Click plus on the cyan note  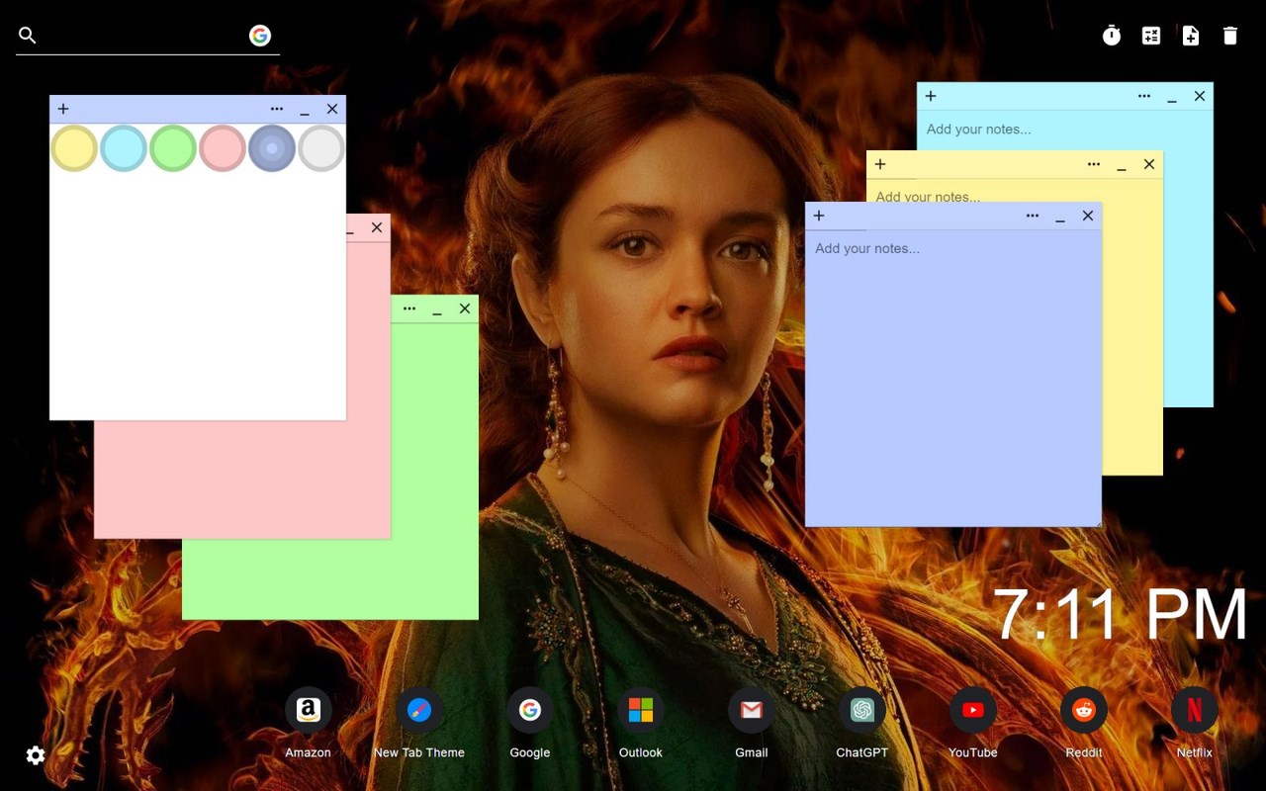[x=931, y=96]
